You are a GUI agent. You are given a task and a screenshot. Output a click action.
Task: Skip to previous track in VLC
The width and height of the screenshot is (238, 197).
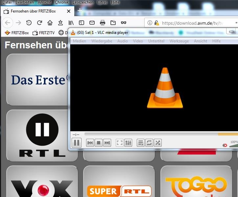(90, 143)
